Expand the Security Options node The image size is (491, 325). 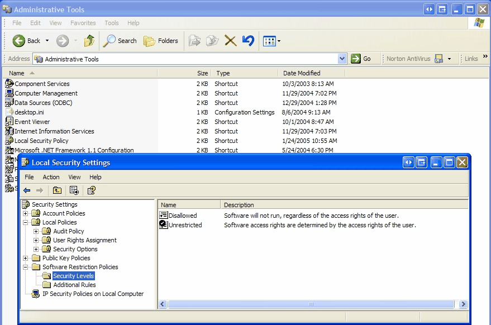(x=36, y=249)
